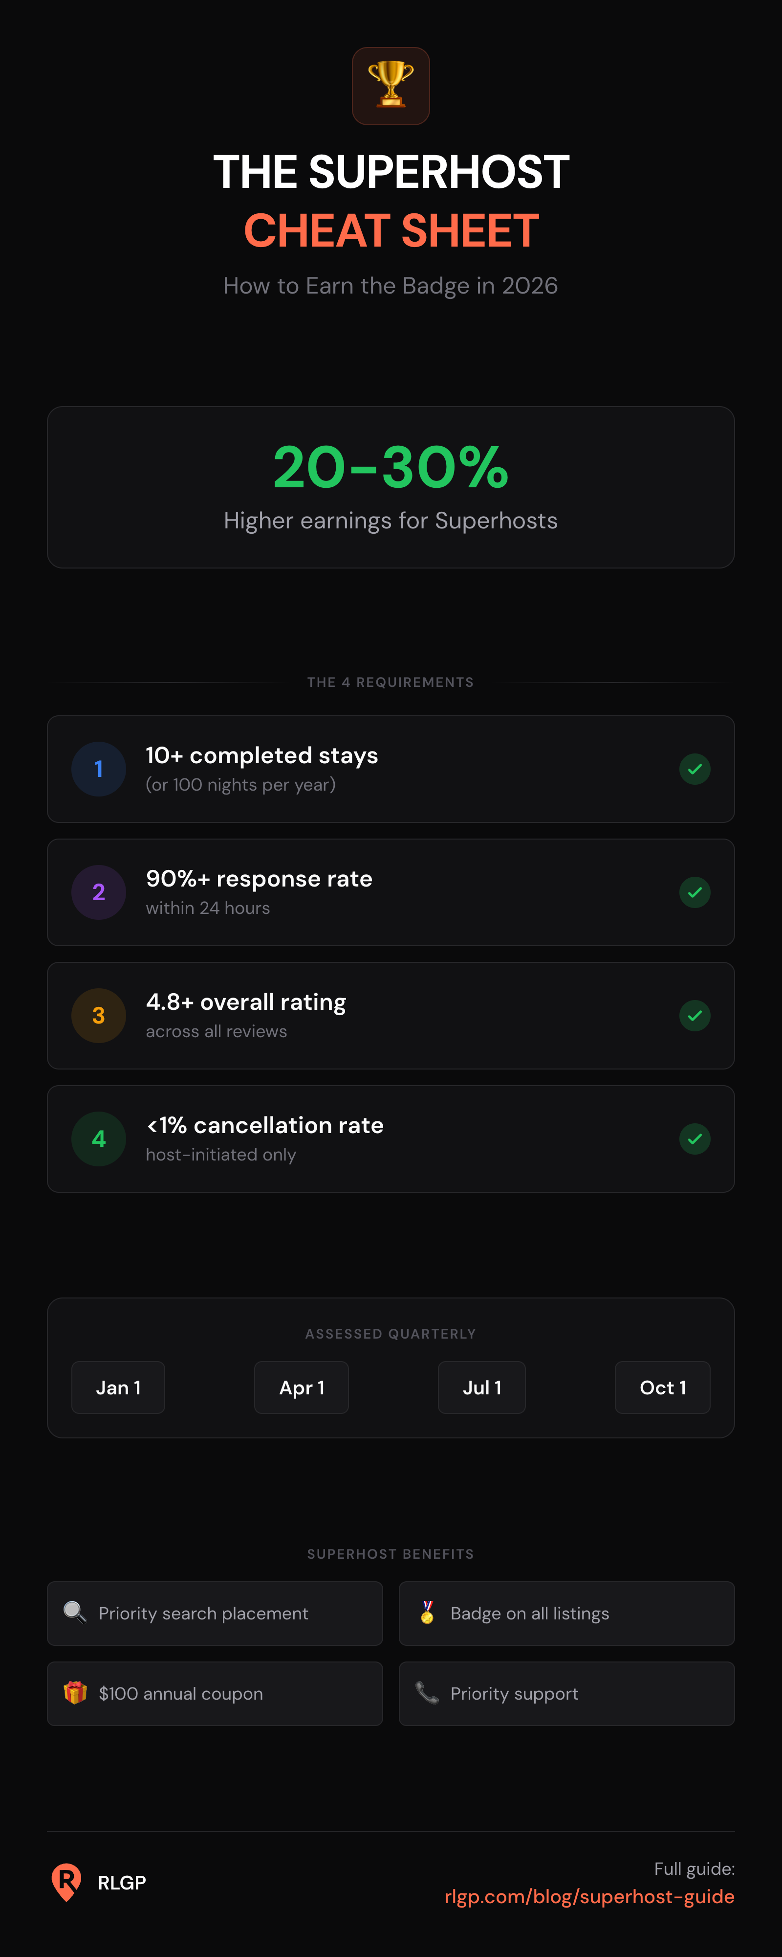Click checkmark for 90%+ response rate
This screenshot has height=1957, width=782.
(694, 892)
